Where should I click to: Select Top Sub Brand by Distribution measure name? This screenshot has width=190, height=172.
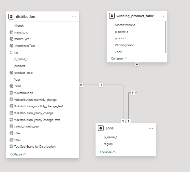click(35, 147)
